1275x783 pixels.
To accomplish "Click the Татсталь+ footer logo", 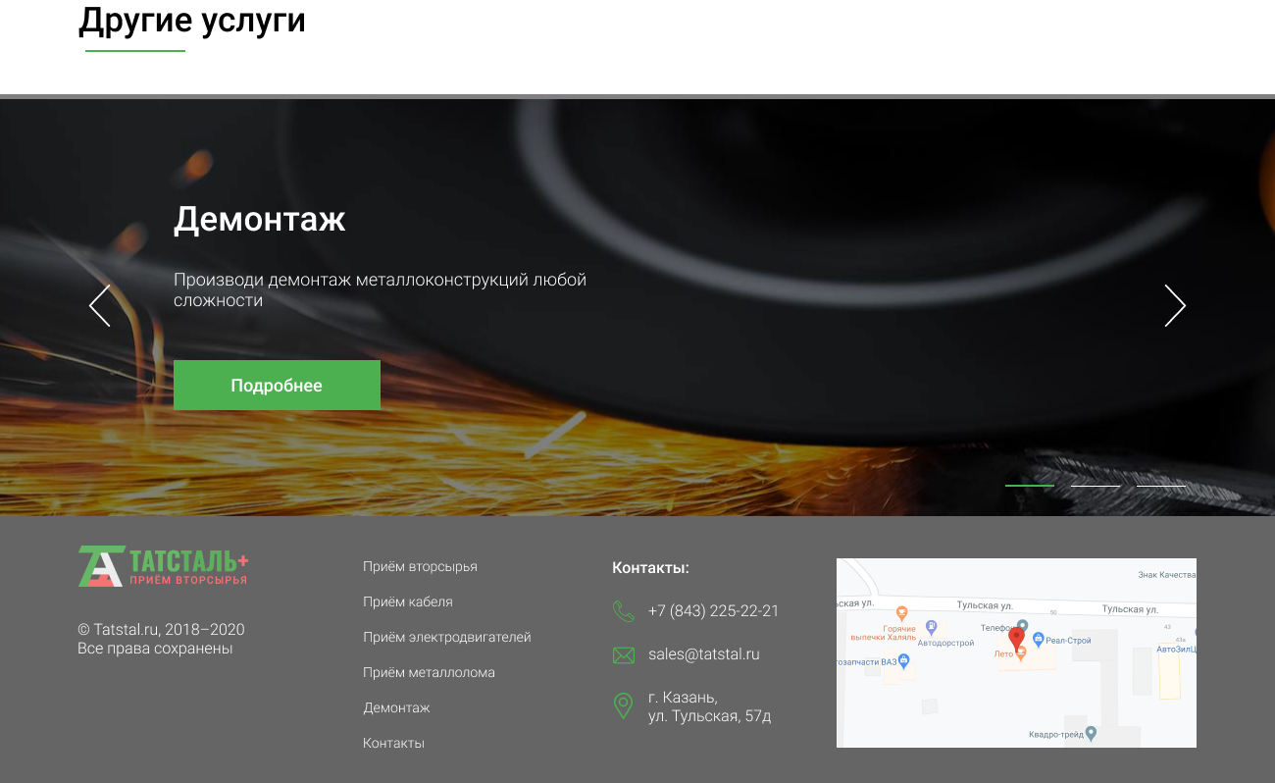I will coord(164,566).
